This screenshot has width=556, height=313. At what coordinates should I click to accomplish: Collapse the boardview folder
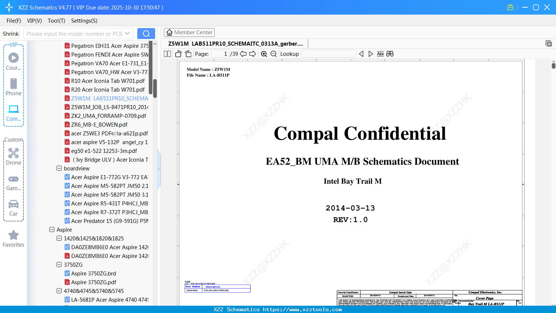[59, 169]
